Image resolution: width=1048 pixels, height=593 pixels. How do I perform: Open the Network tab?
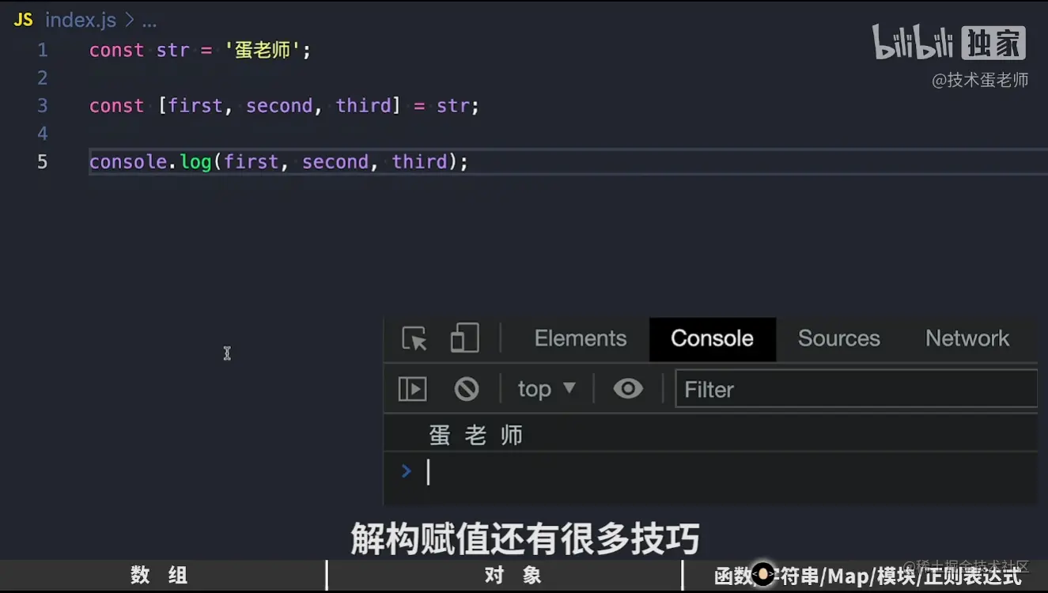click(967, 338)
